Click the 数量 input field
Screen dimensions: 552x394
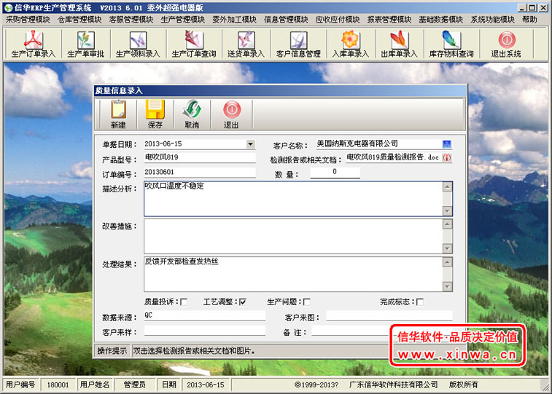point(335,172)
